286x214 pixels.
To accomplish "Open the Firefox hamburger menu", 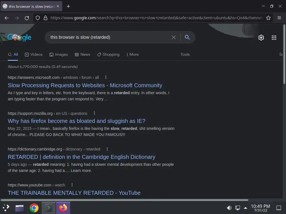I will pyautogui.click(x=279, y=18).
